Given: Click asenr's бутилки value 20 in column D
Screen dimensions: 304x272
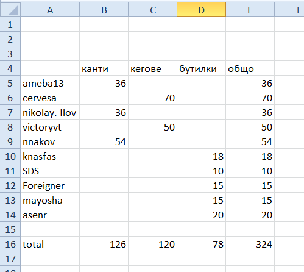Looking at the screenshot, I should click(x=201, y=215).
